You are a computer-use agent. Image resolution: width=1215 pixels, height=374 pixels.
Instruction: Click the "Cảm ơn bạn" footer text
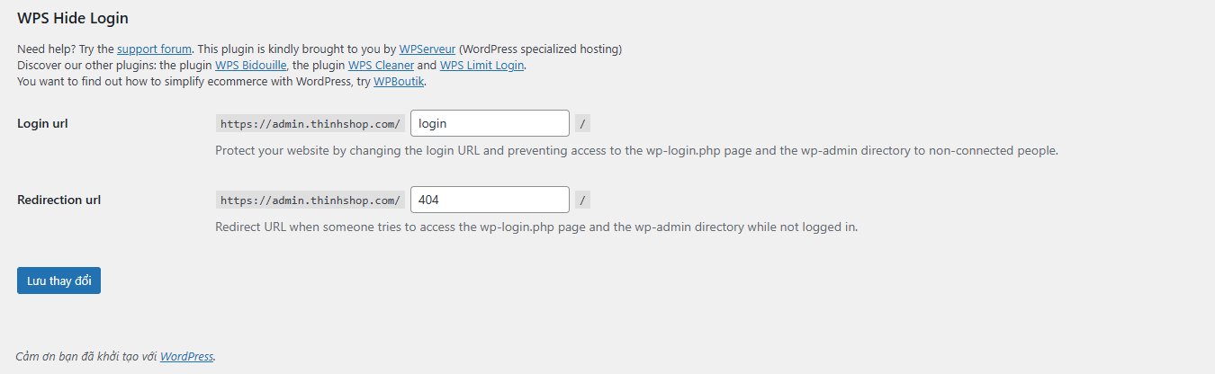[87, 356]
